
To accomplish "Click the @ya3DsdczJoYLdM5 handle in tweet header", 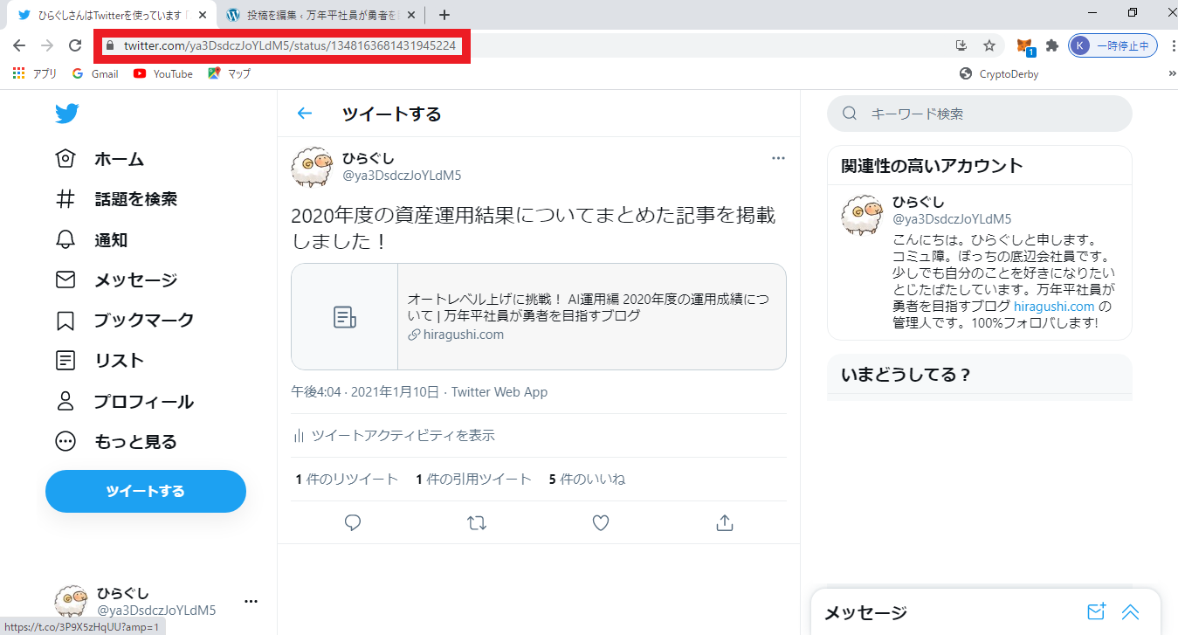I will pyautogui.click(x=402, y=176).
